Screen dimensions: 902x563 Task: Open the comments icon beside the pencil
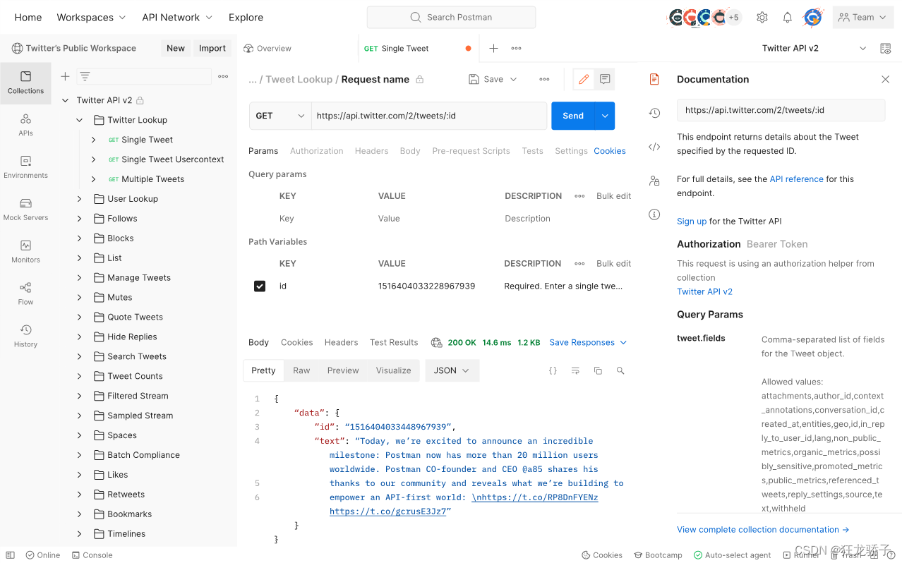[605, 80]
